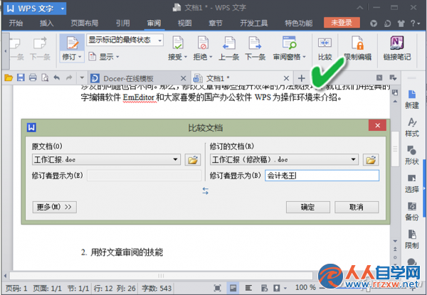The height and width of the screenshot is (295, 427).
Task: Click the 字数: 543 word count
Action: click(x=157, y=288)
